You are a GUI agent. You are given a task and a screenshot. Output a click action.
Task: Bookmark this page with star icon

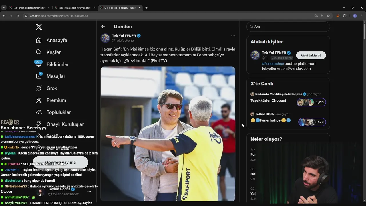(x=328, y=16)
